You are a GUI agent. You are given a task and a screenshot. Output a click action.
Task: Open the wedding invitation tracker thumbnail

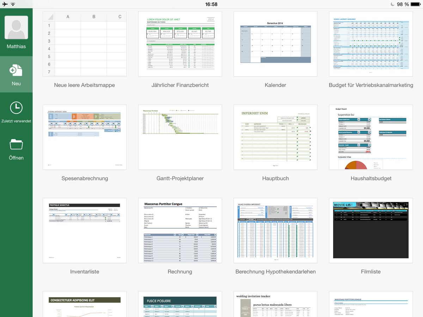(275, 304)
